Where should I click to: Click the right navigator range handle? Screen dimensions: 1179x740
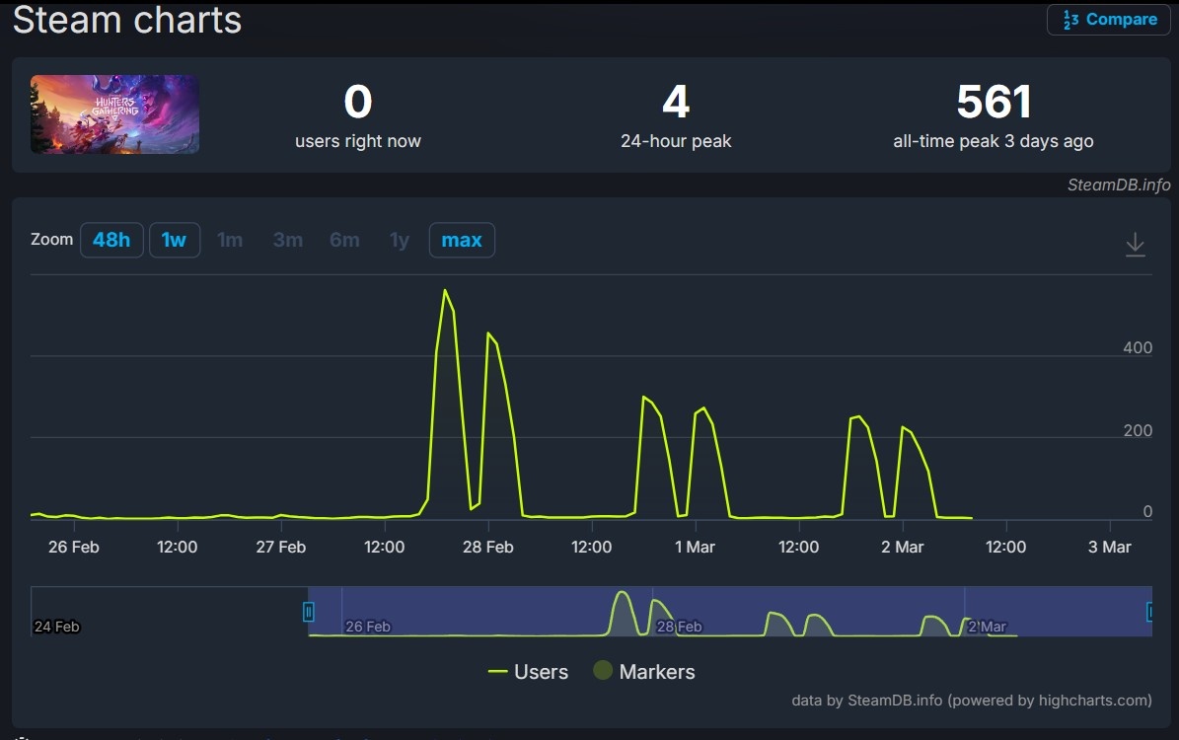pyautogui.click(x=1149, y=612)
